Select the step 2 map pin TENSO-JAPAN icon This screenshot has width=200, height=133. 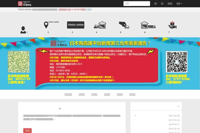point(51,25)
